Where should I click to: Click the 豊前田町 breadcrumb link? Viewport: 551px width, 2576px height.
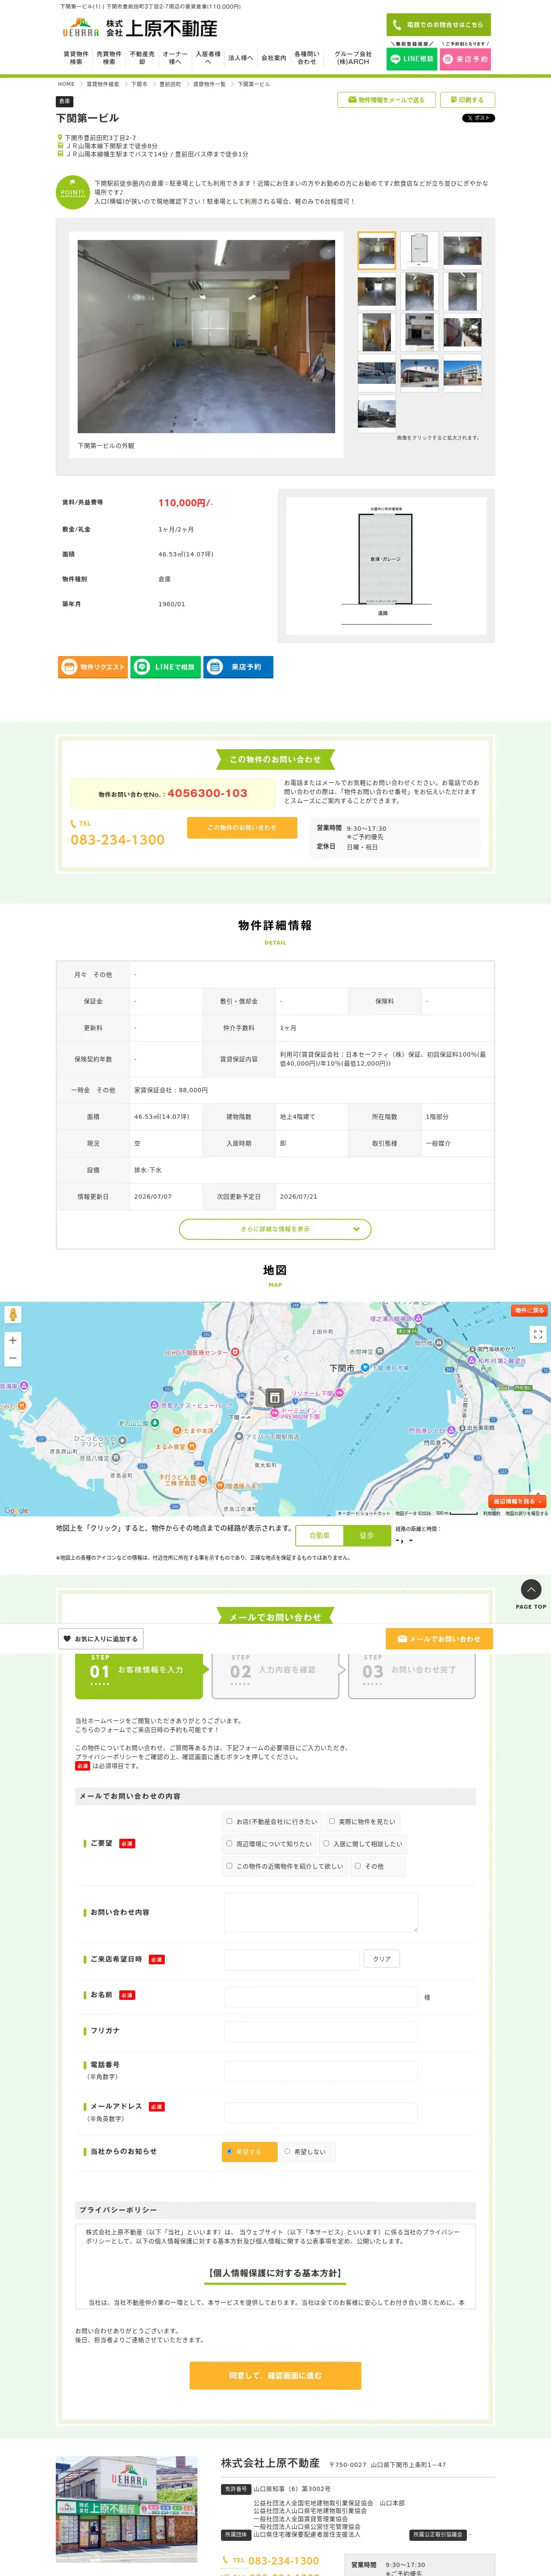click(170, 84)
